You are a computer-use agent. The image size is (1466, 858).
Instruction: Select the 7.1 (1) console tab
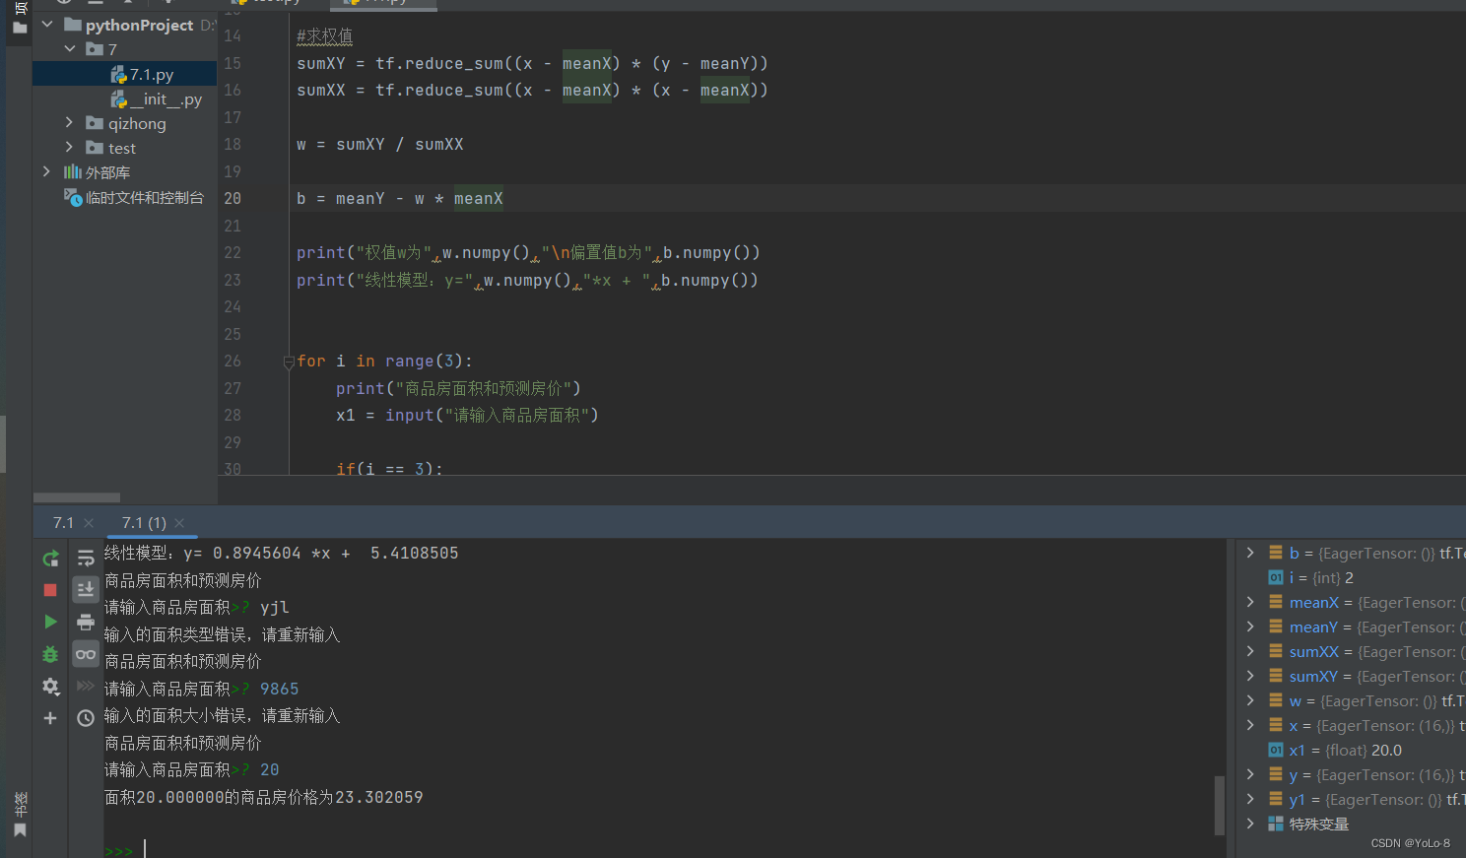(x=144, y=523)
